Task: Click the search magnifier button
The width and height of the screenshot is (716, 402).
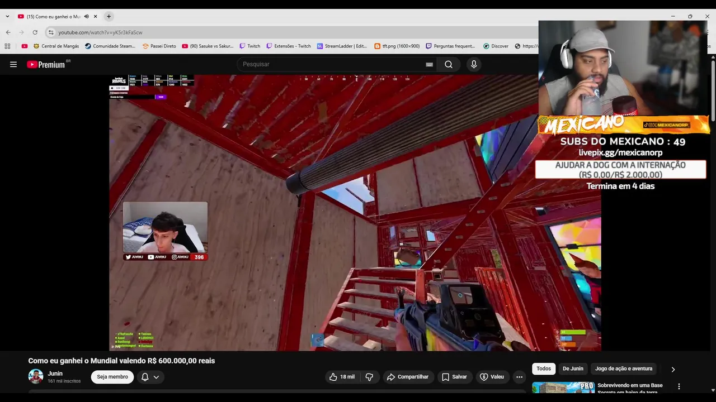Action: point(449,64)
